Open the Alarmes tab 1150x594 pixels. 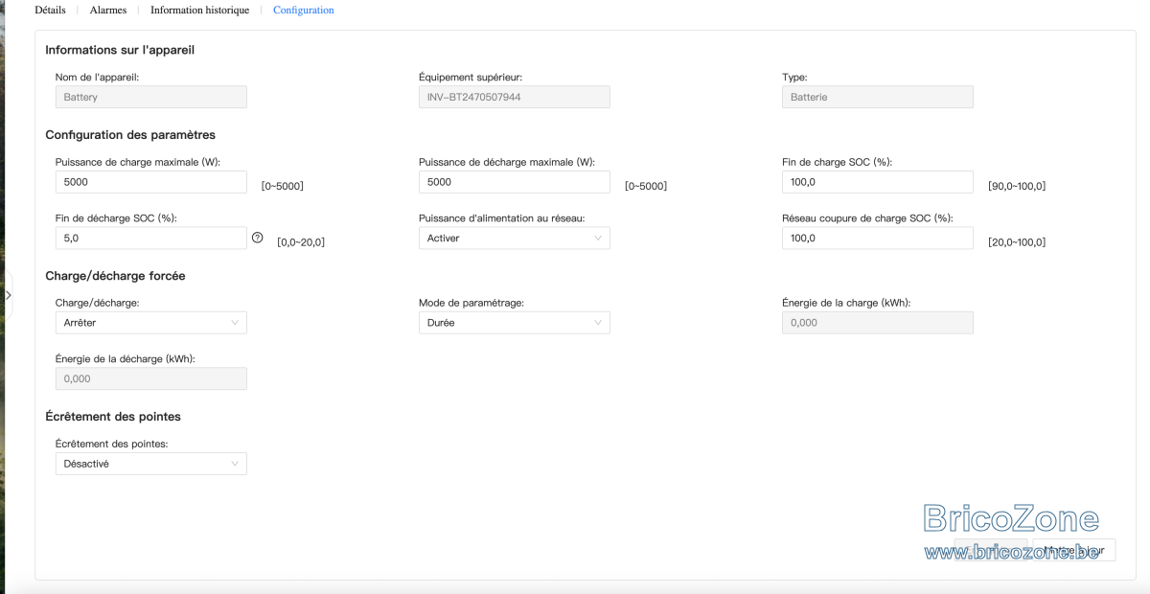tap(108, 10)
